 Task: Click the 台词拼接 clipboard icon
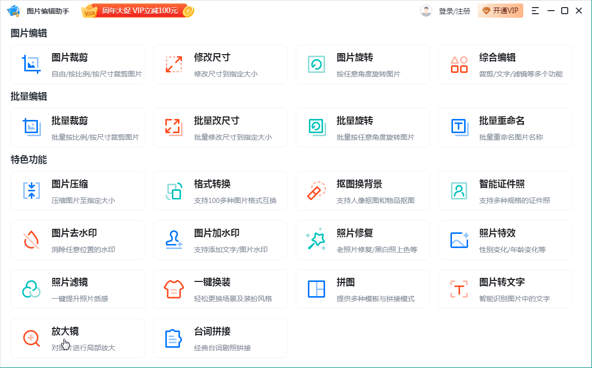[174, 338]
